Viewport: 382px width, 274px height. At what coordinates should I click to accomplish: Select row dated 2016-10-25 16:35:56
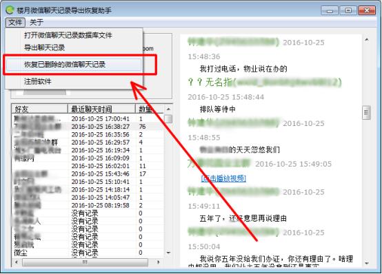(x=88, y=134)
